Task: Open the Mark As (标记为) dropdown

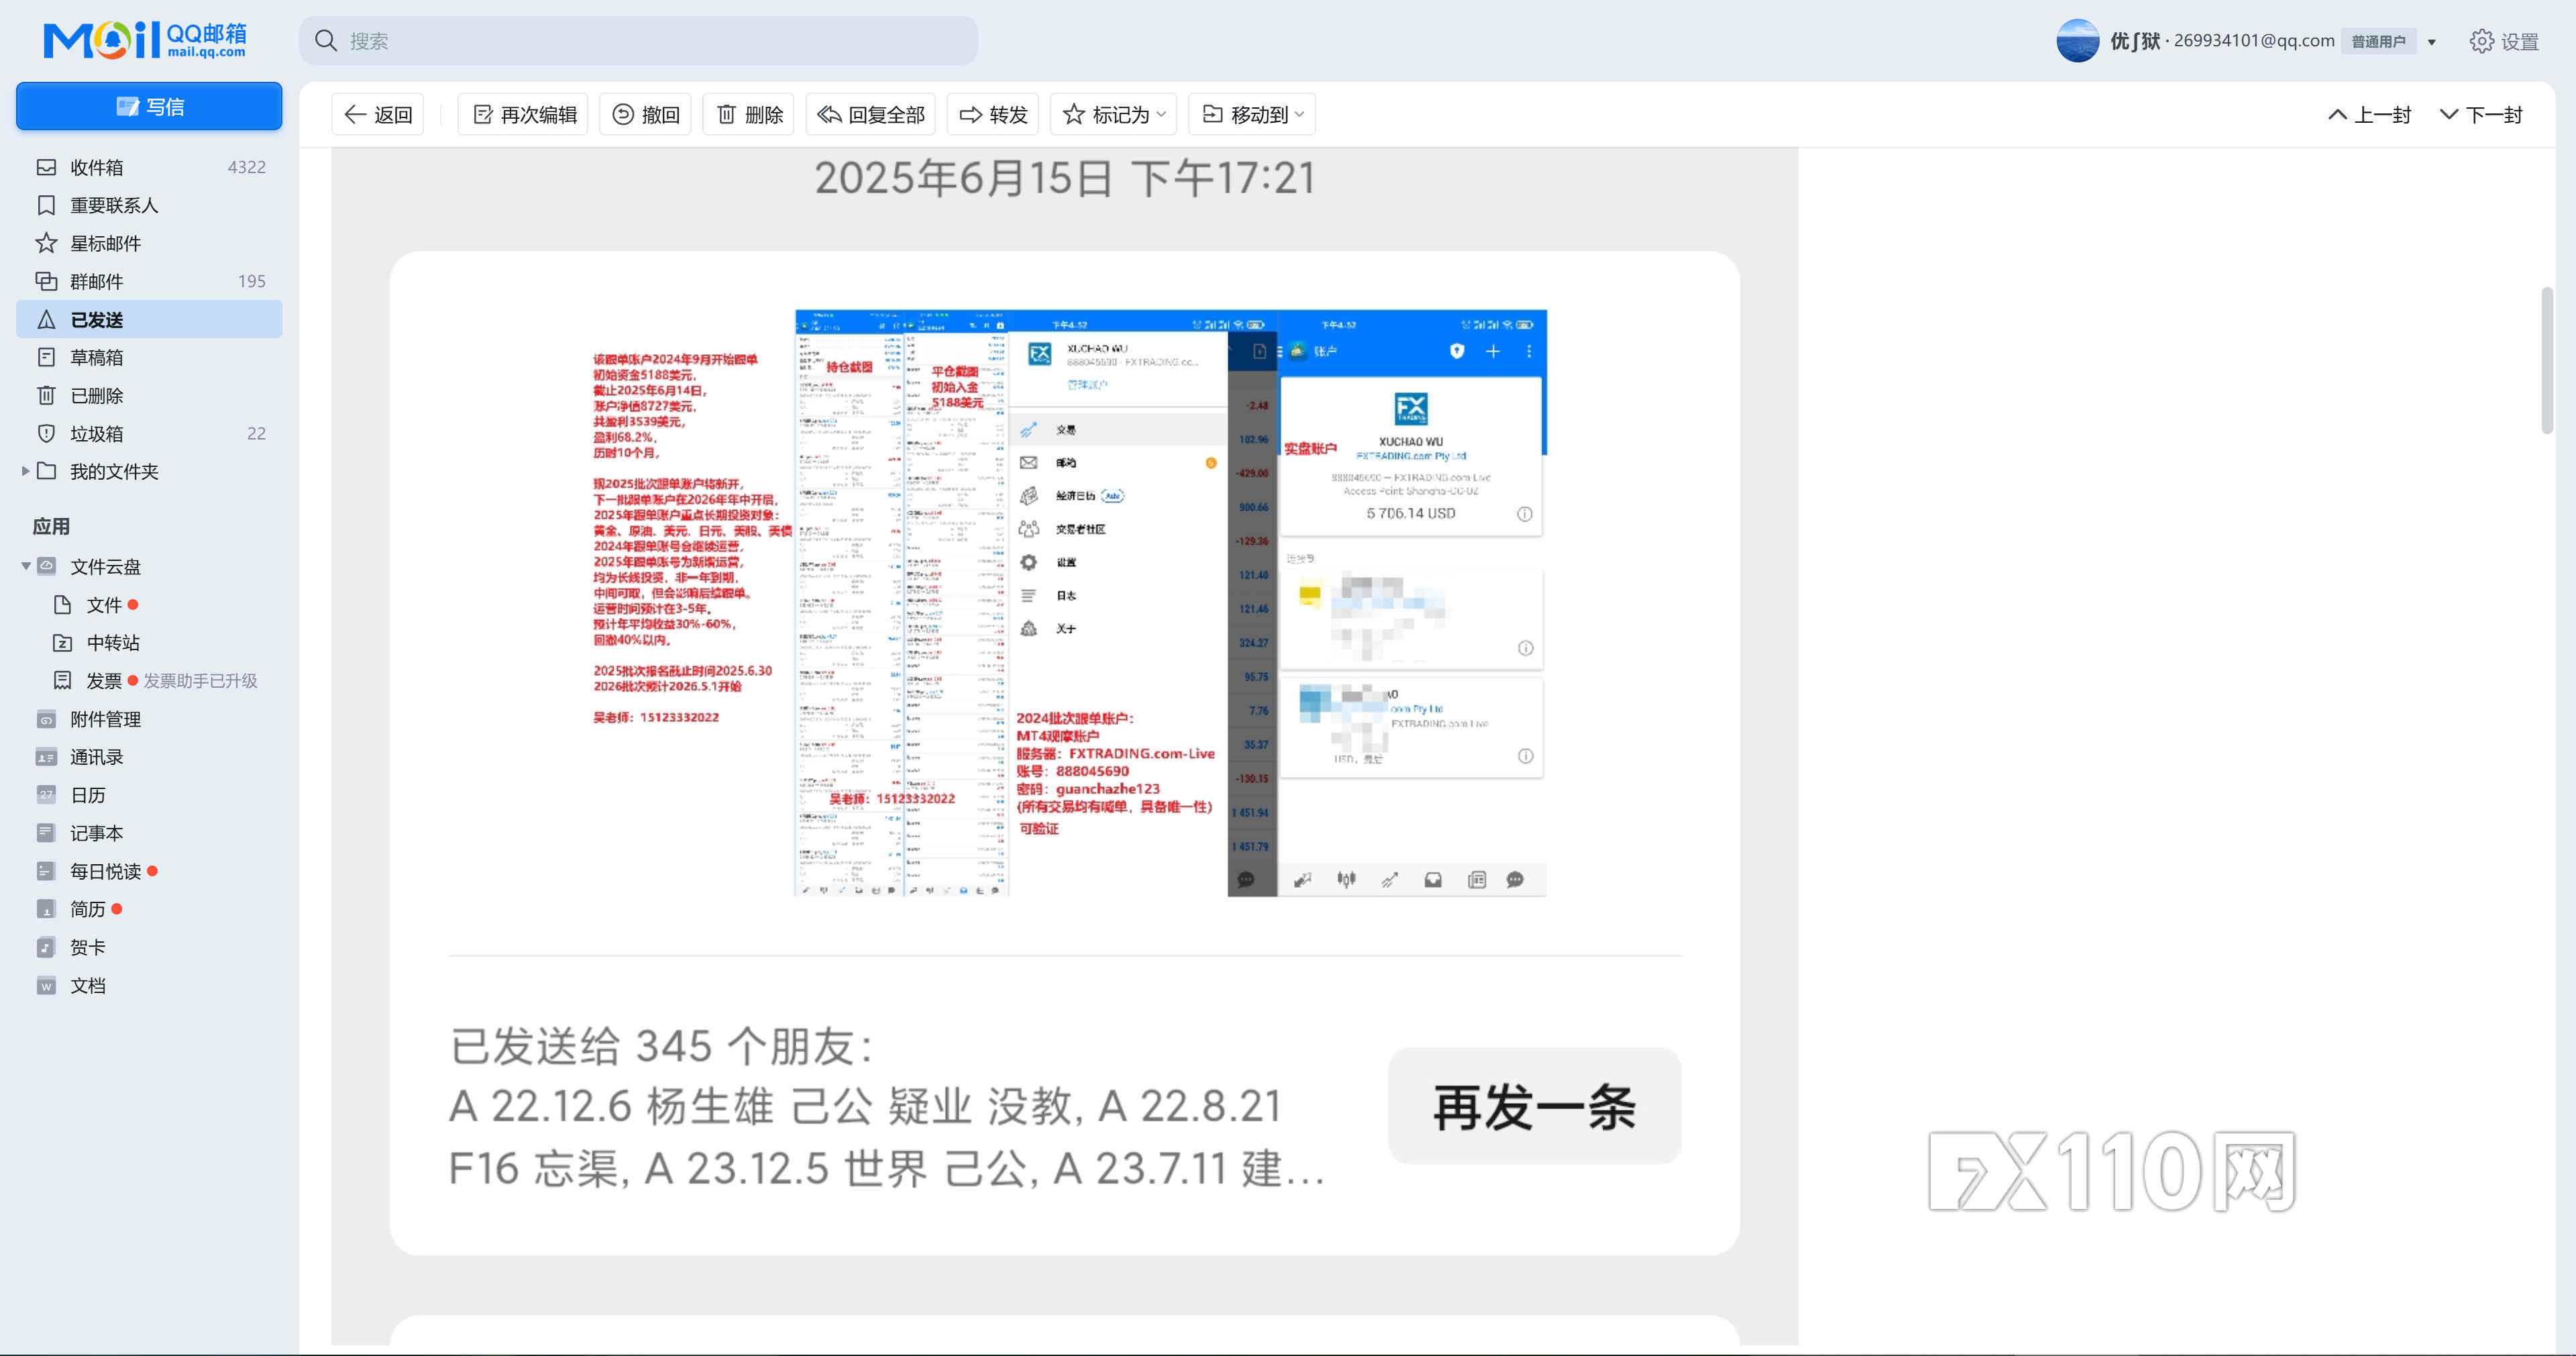Action: (x=1114, y=114)
